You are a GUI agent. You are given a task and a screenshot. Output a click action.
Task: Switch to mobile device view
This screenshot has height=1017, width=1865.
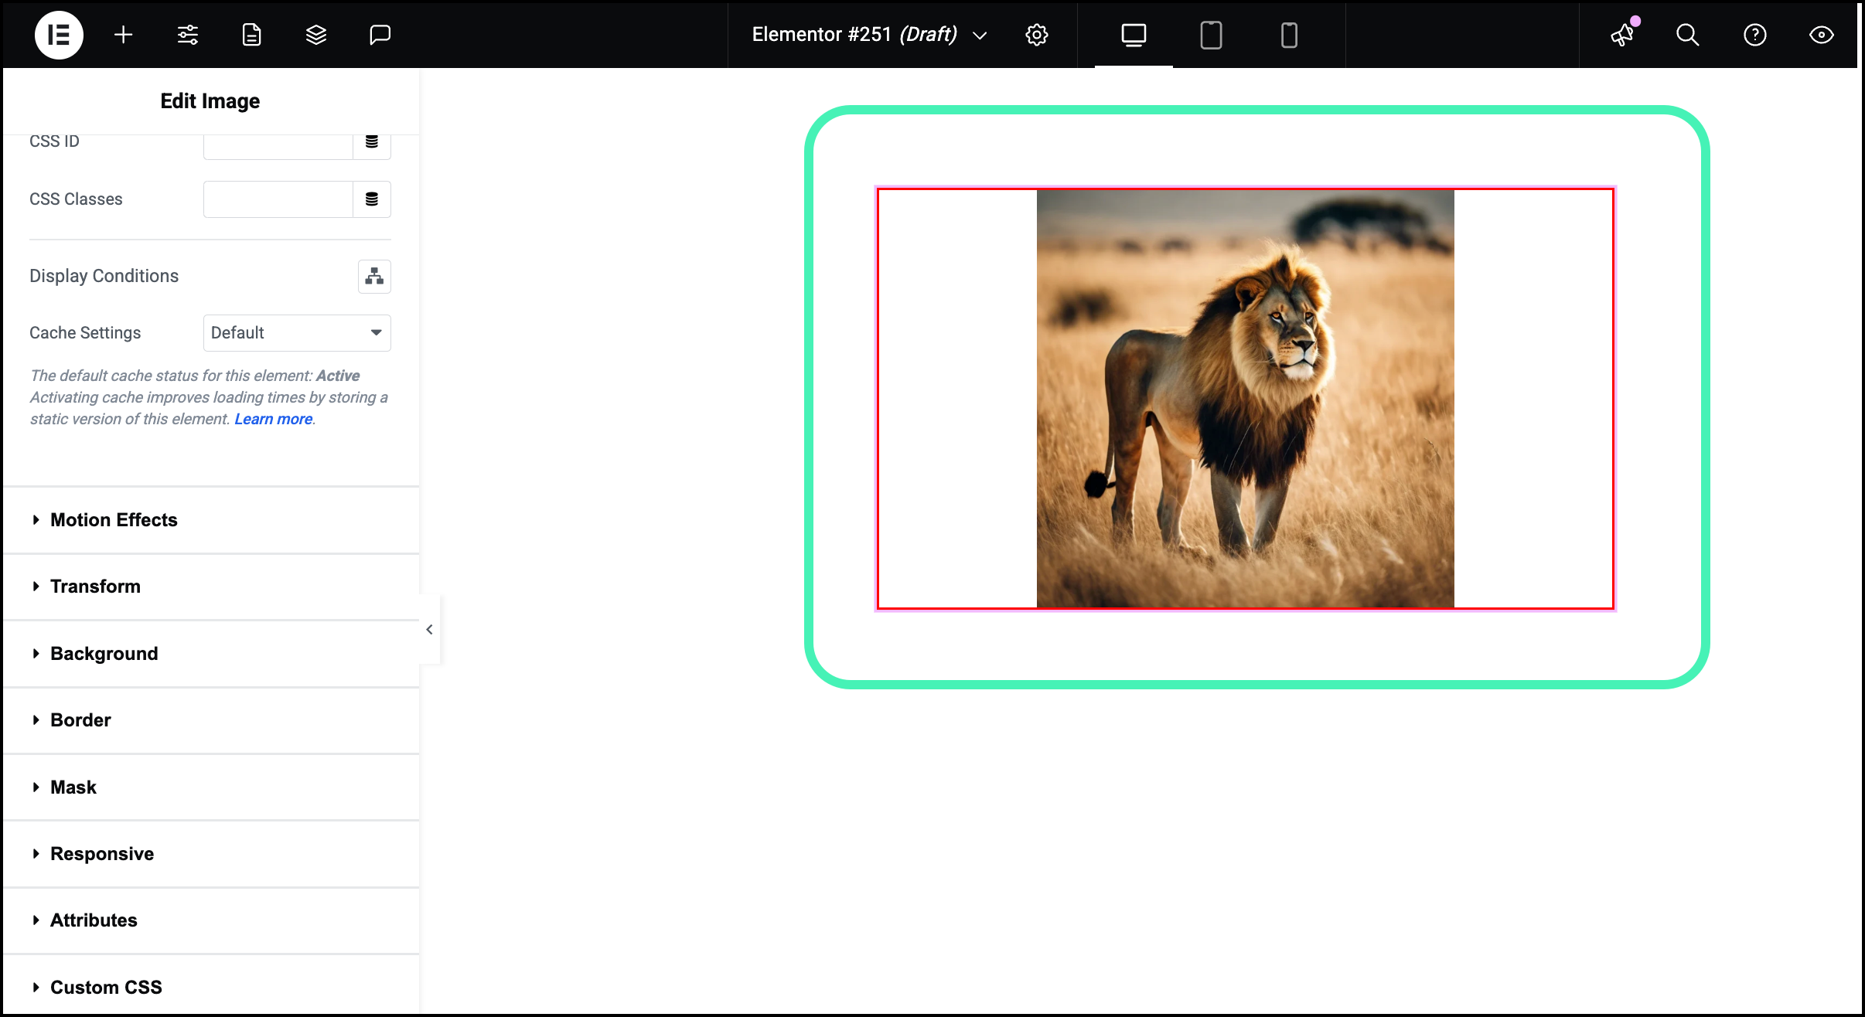click(1289, 35)
